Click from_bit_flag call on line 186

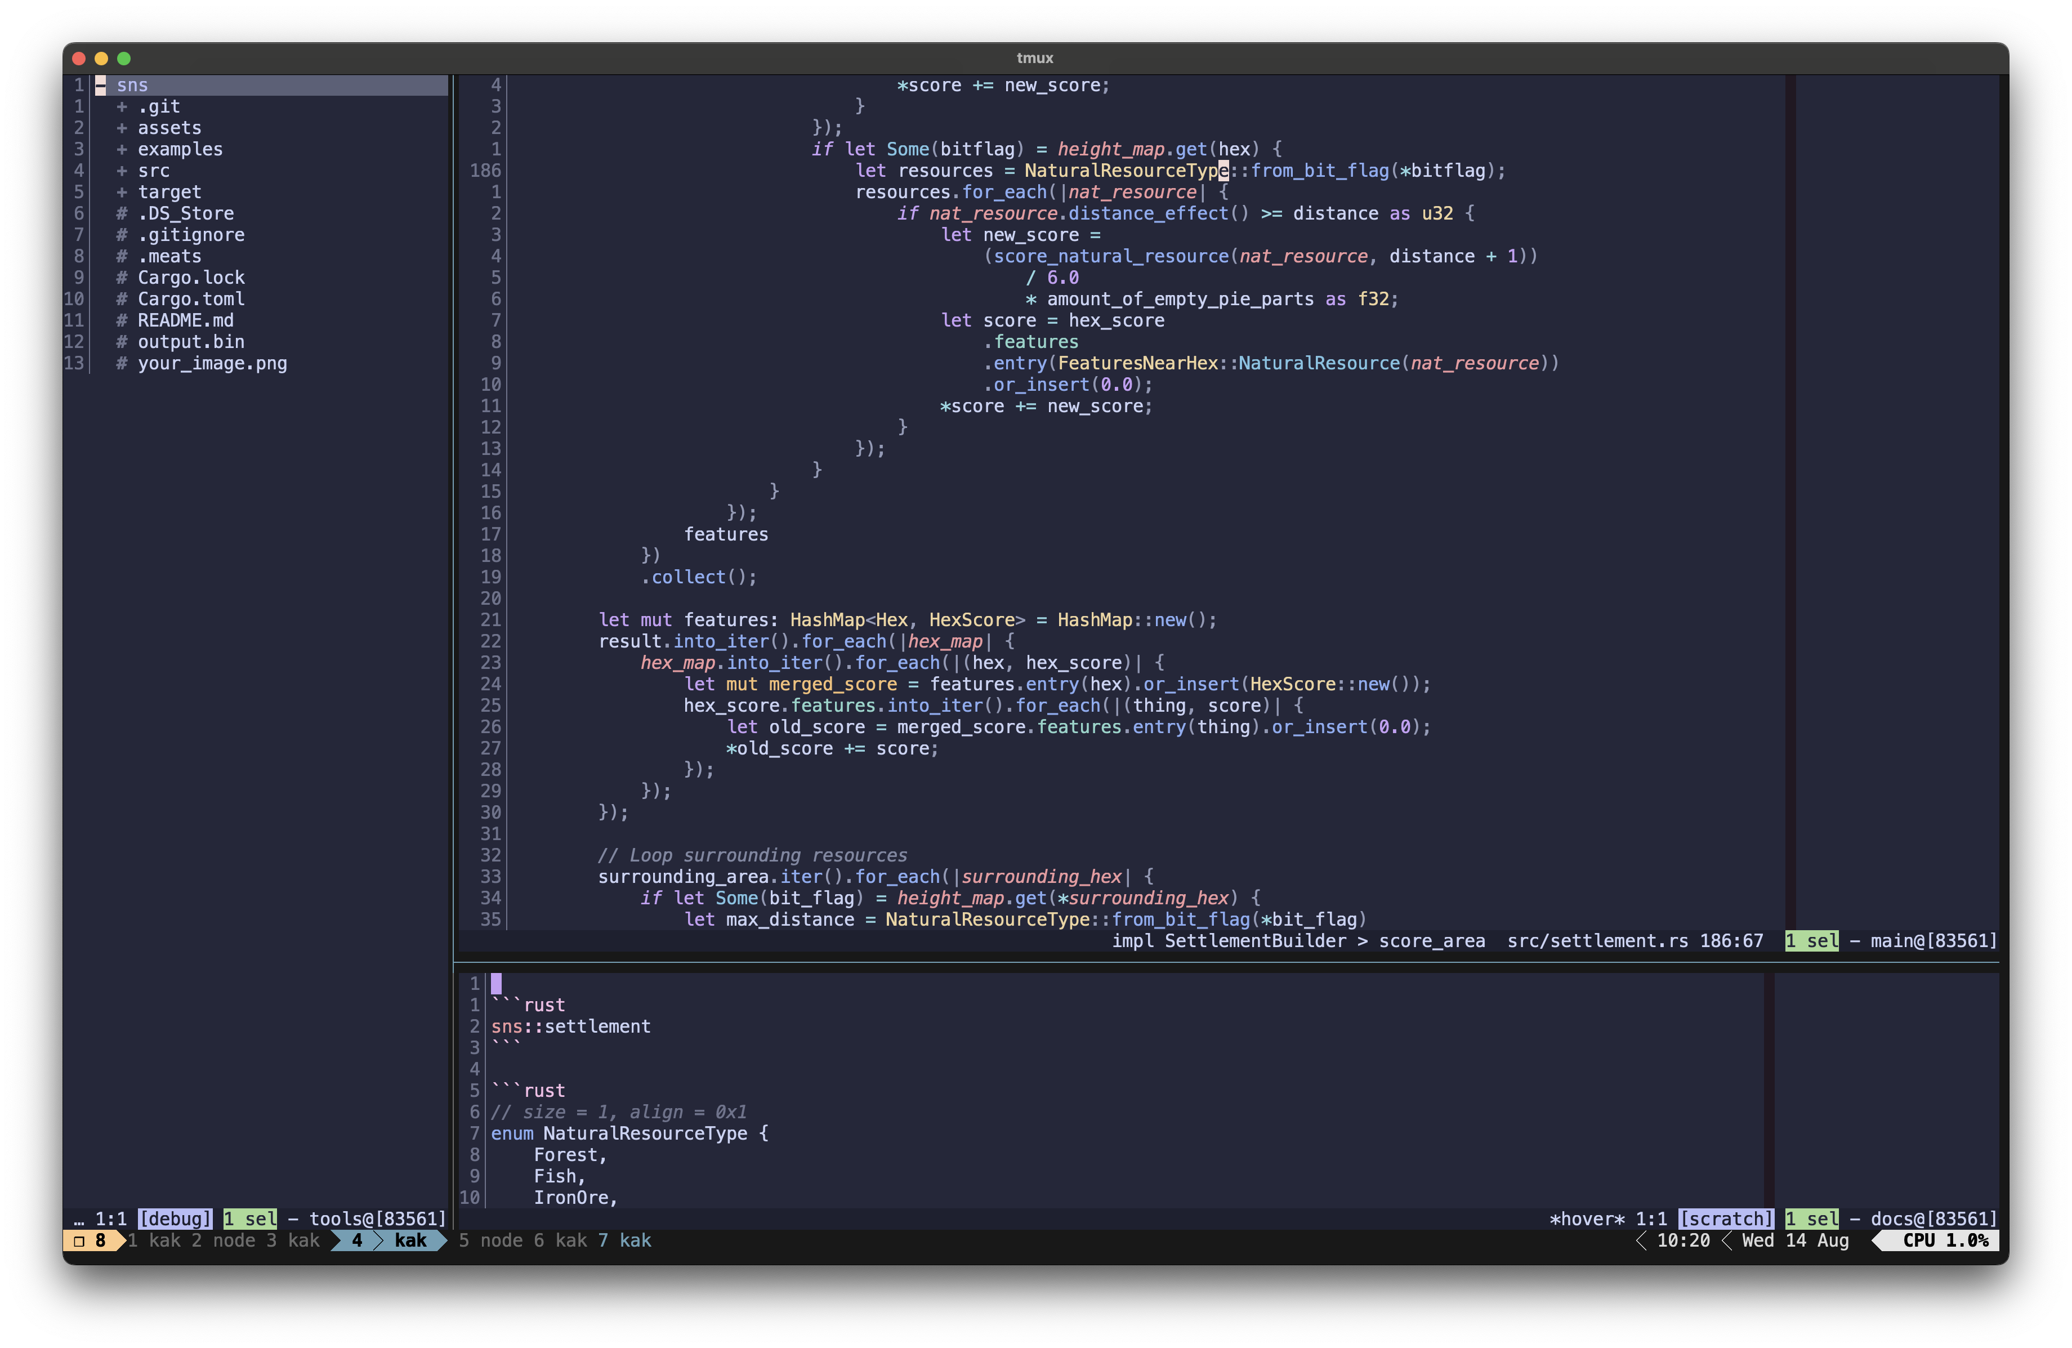coord(1320,171)
